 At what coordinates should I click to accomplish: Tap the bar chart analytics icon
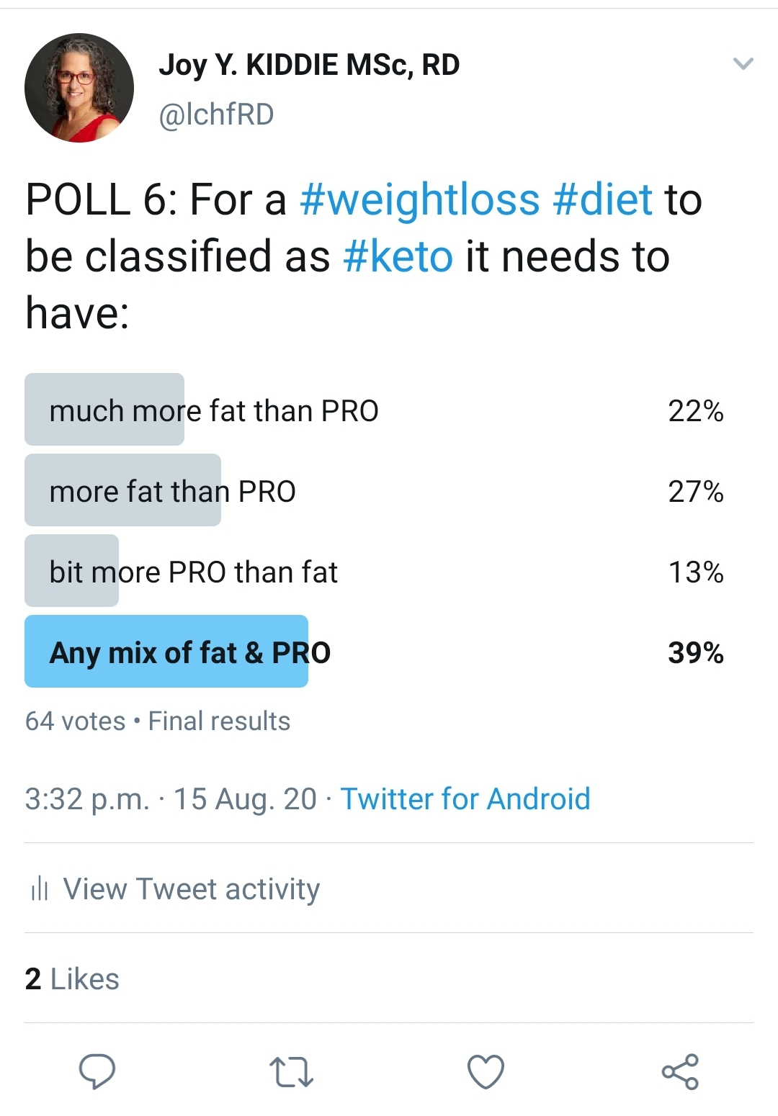click(x=40, y=889)
